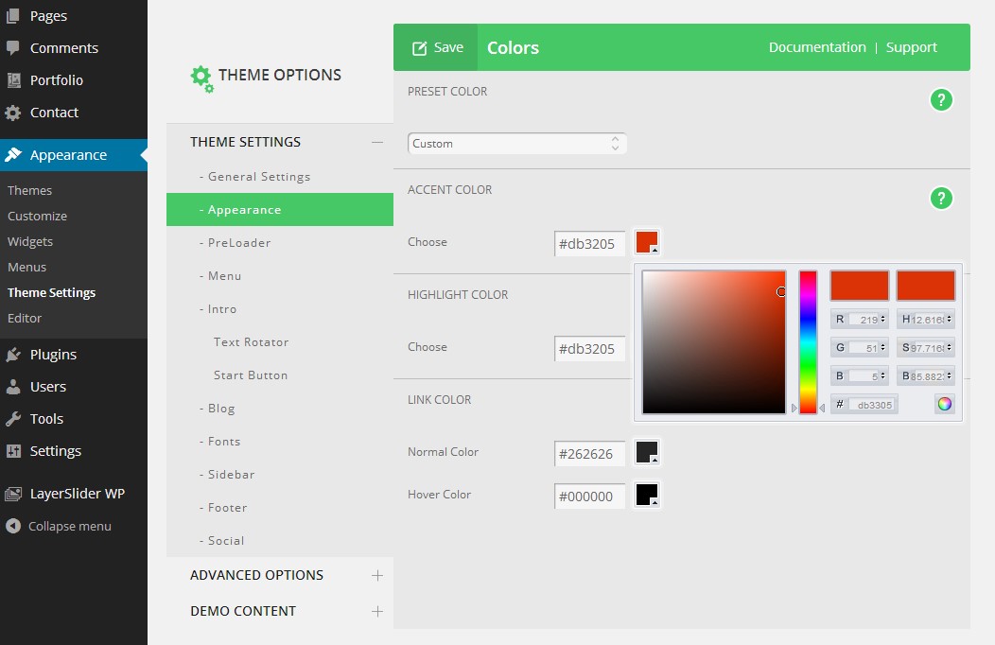Save the color settings
Viewport: 995px width, 645px height.
[436, 47]
